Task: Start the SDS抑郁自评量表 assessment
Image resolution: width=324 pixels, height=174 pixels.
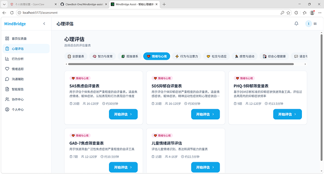Action: click(x=205, y=114)
